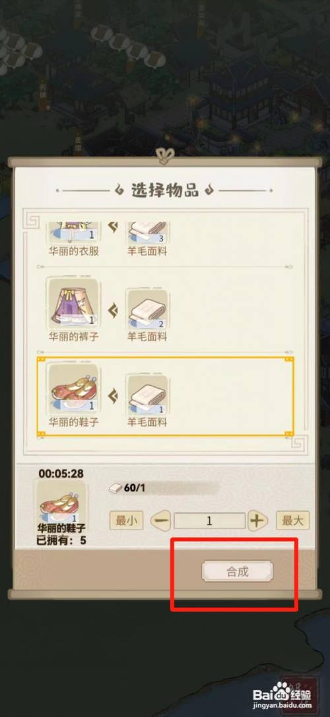Click the quantity field showing 1
330x717 pixels.
tap(209, 521)
